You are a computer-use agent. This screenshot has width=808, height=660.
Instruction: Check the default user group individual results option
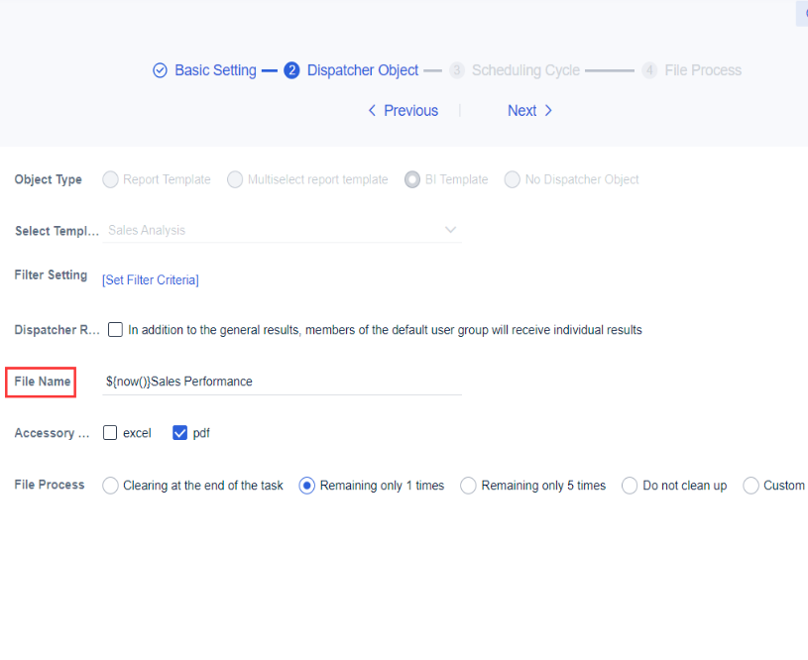click(x=115, y=329)
